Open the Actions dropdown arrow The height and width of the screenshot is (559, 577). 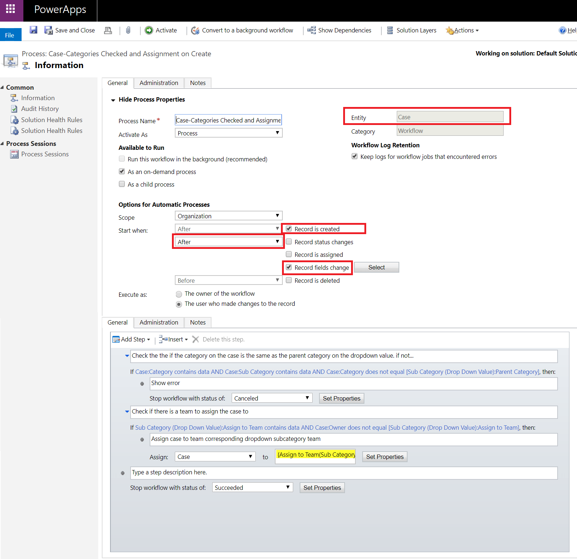coord(477,31)
